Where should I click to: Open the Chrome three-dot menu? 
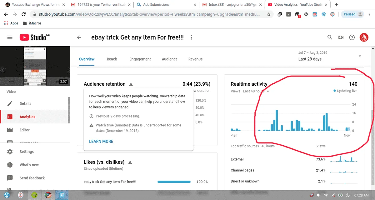370,14
